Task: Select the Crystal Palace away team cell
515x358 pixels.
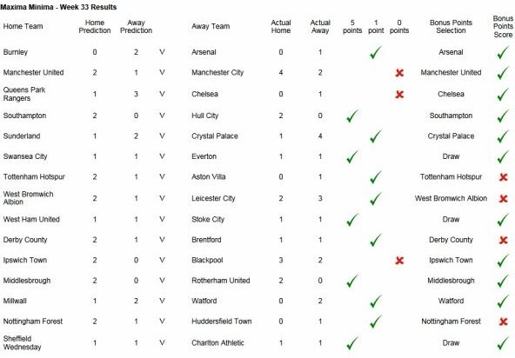Action: 215,136
